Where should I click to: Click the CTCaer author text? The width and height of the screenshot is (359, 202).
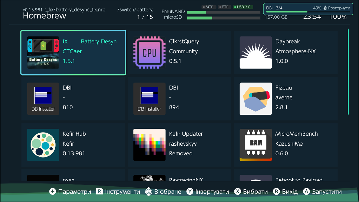[x=72, y=51]
